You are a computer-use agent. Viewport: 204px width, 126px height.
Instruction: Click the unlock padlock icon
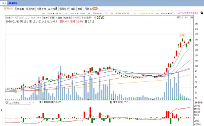click(x=202, y=13)
